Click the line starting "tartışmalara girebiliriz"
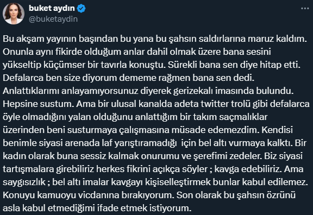 153,169
